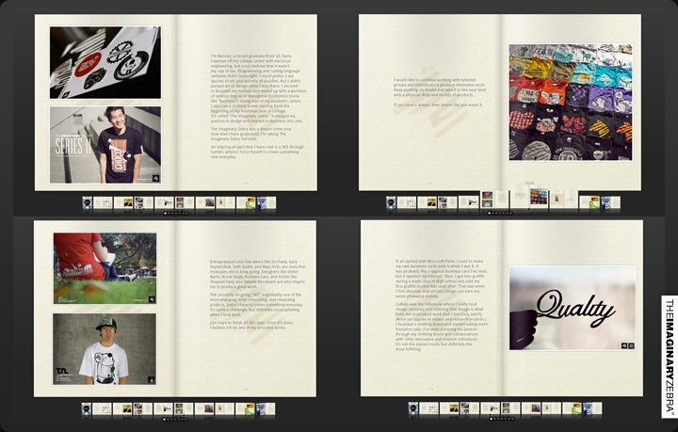Screen dimensions: 678x432
Task: Select the last thumbnail in bottom-left strip
Action: click(263, 408)
